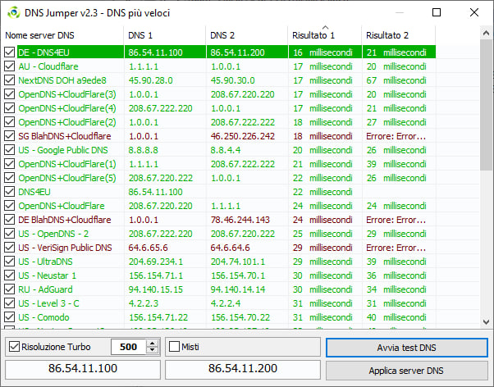Select the US - OpenDNS - 2 row

pyautogui.click(x=220, y=234)
